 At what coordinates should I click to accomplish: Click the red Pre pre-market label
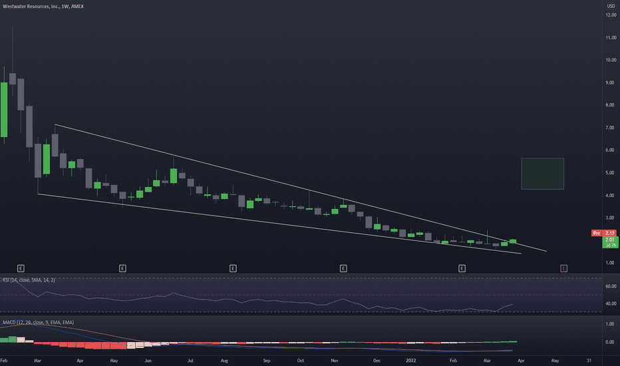[x=596, y=233]
